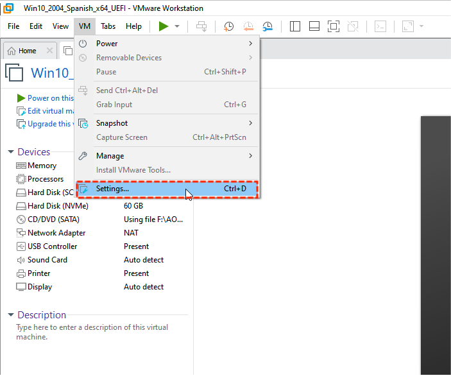Open the Help menu
The height and width of the screenshot is (378, 451).
[x=133, y=26]
